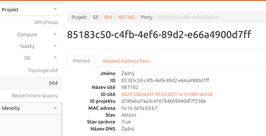Open Topologie sítě in the sidebar
Viewport: 266px width, 136px height.
coord(43,70)
